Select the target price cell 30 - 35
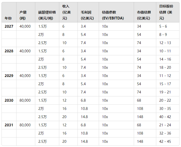181x147 pixels. pyautogui.click(x=165, y=109)
